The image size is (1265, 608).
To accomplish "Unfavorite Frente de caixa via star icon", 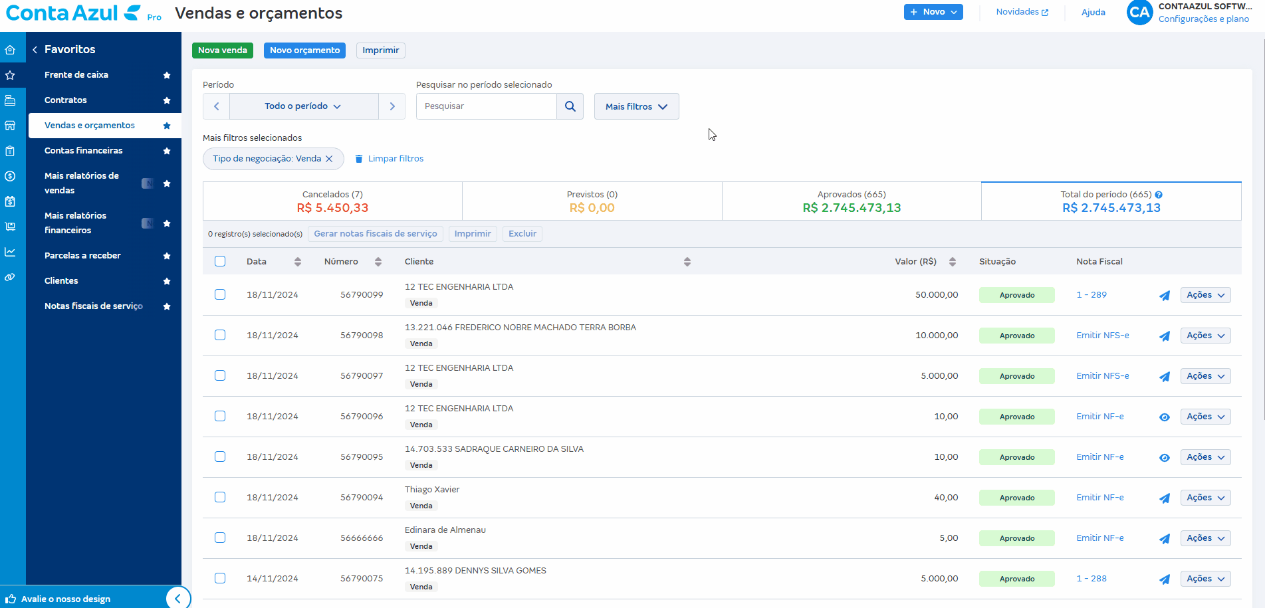I will click(167, 75).
